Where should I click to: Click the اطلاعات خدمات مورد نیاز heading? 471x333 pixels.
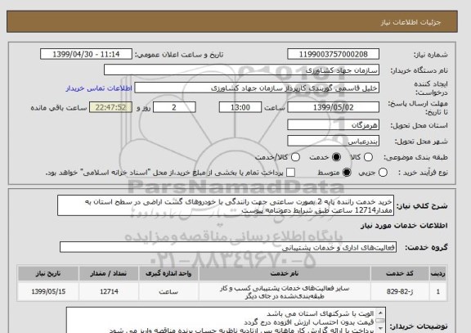point(404,226)
